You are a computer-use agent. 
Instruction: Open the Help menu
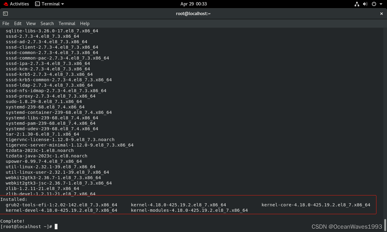pos(85,24)
